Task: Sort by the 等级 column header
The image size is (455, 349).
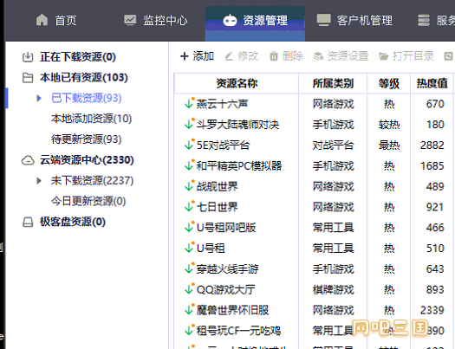Action: 389,83
